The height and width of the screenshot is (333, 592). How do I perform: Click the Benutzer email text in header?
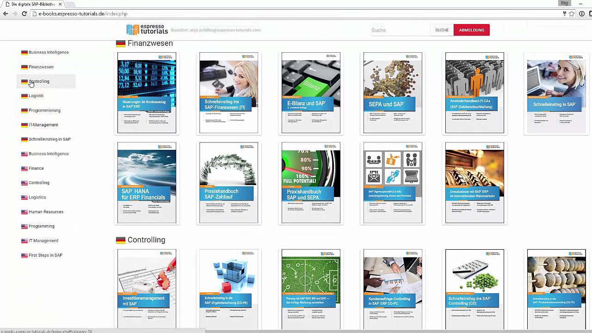coord(216,30)
